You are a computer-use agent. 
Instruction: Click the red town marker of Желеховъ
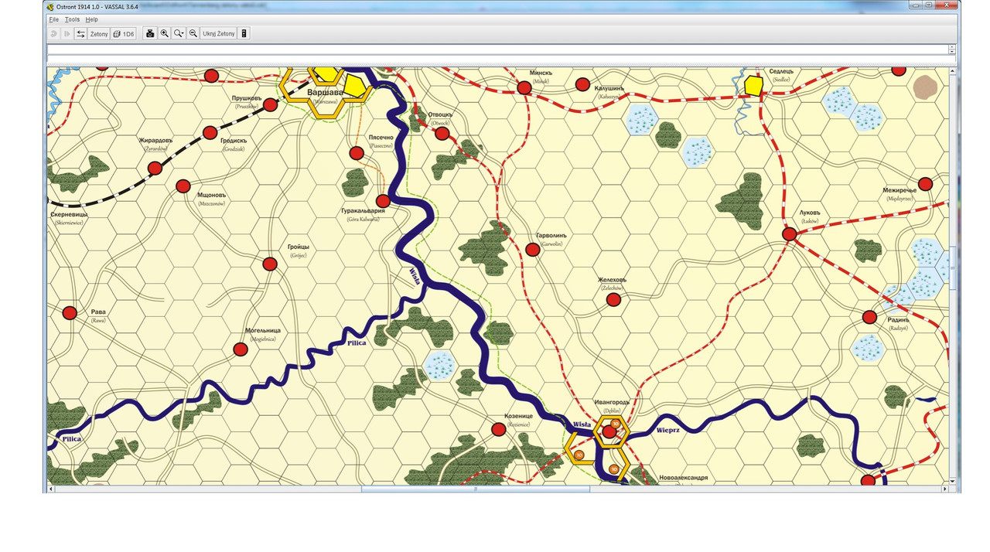[613, 299]
